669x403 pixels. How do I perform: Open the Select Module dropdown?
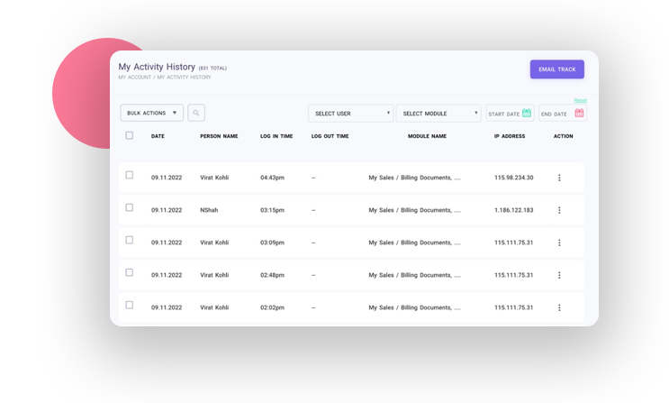pos(438,114)
